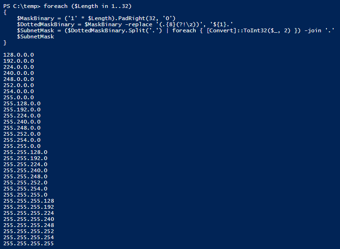Click the 255.255.128.0 output line

pyautogui.click(x=25, y=152)
